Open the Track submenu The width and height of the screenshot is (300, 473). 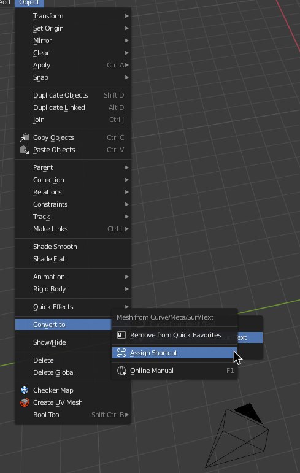click(x=73, y=217)
